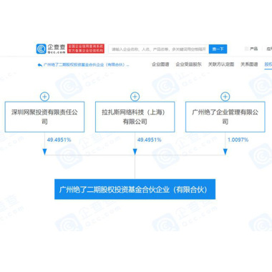
Task: Open the 关联方认定图 tab
Action: coord(221,64)
